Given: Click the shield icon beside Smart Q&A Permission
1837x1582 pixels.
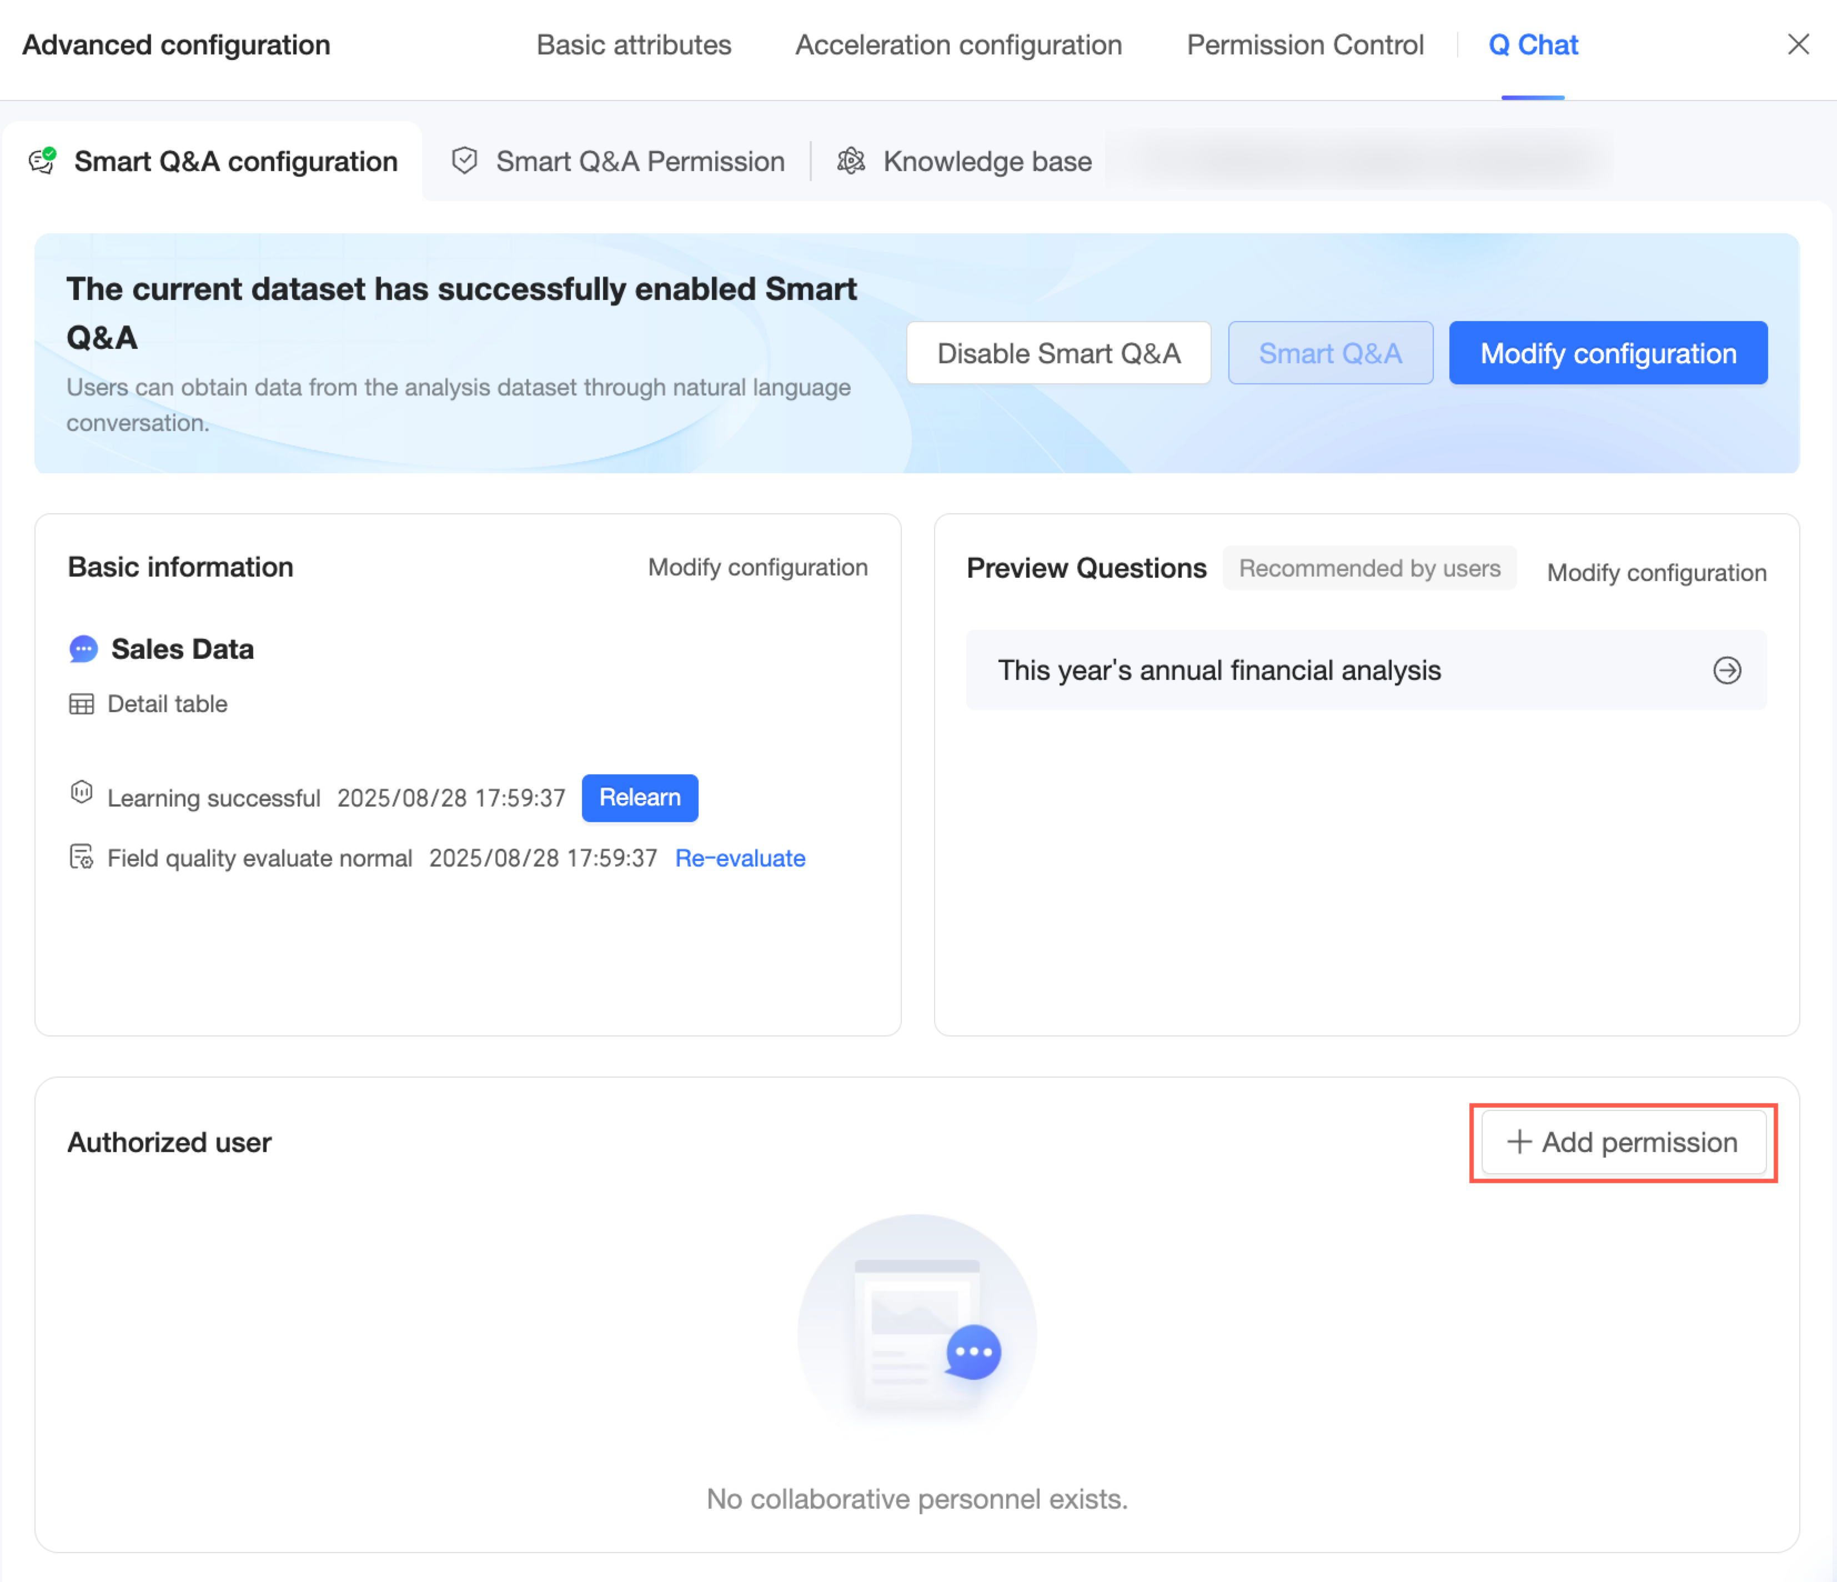Looking at the screenshot, I should click(464, 161).
